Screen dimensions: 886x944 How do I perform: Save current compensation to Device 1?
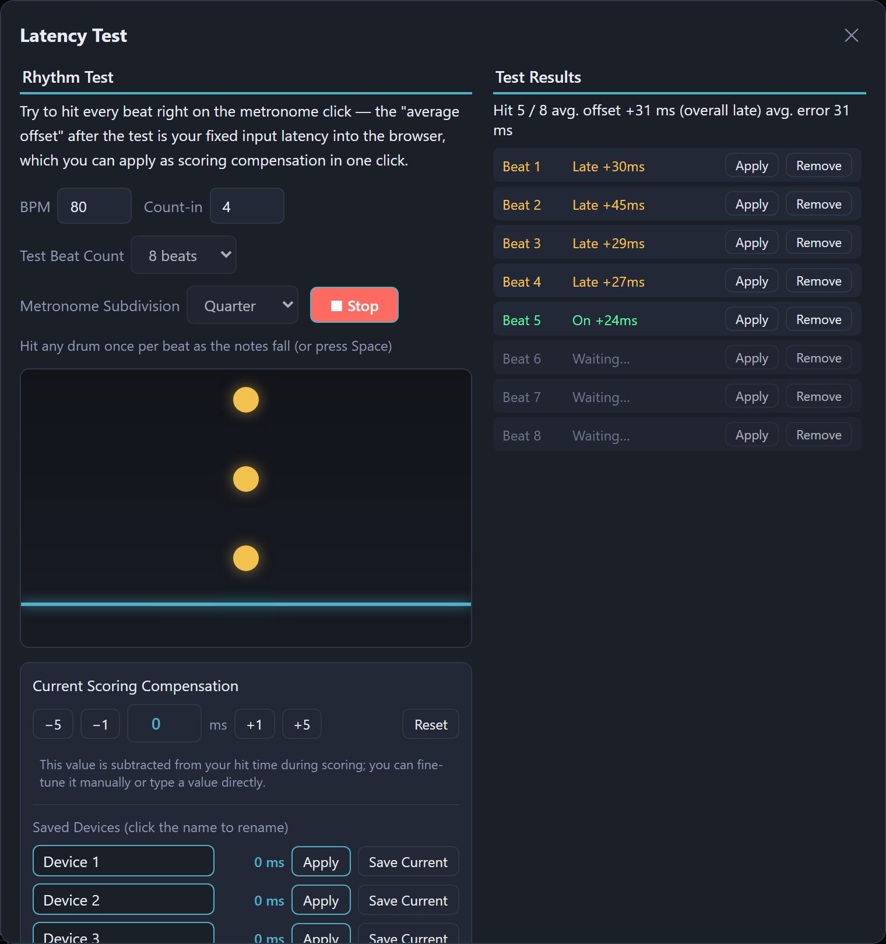[409, 861]
